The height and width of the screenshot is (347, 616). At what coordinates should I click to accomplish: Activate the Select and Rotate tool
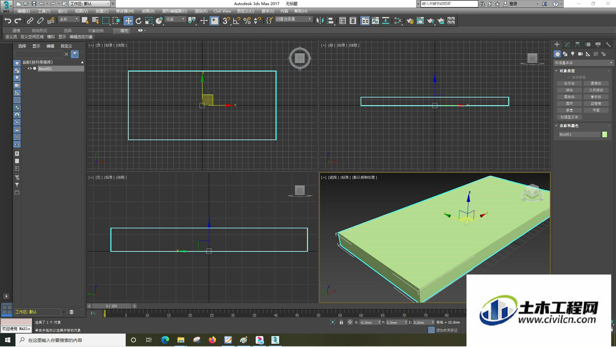pos(139,21)
